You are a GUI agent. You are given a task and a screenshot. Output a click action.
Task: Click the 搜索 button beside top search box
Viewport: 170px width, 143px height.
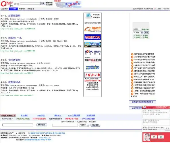pyautogui.click(x=43, y=3)
